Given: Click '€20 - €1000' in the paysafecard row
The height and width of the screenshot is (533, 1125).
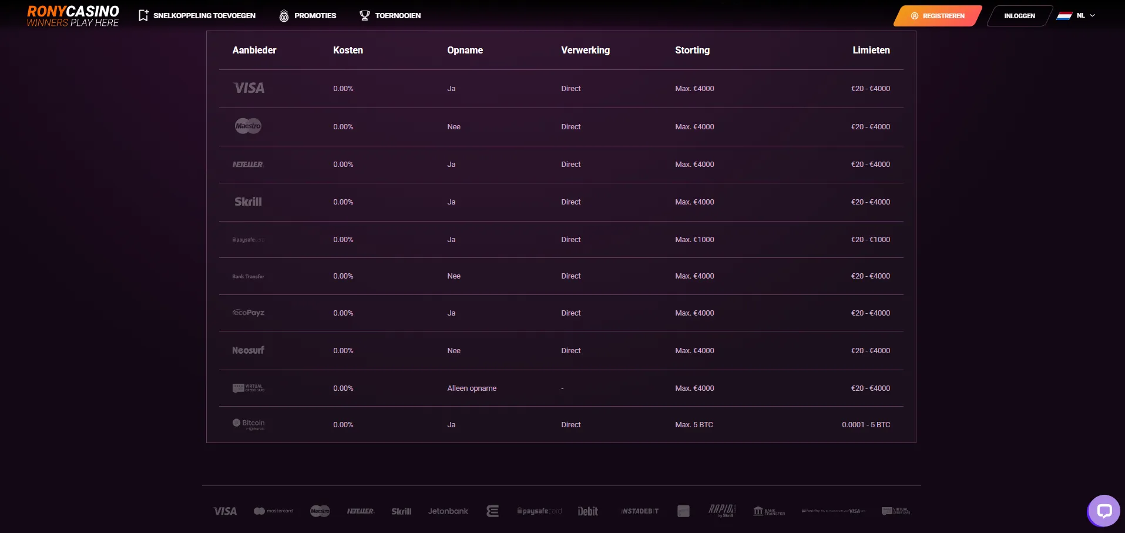Looking at the screenshot, I should point(871,240).
